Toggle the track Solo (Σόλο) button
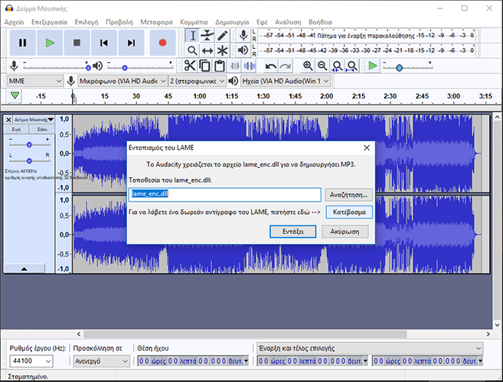The image size is (503, 382). coord(41,129)
